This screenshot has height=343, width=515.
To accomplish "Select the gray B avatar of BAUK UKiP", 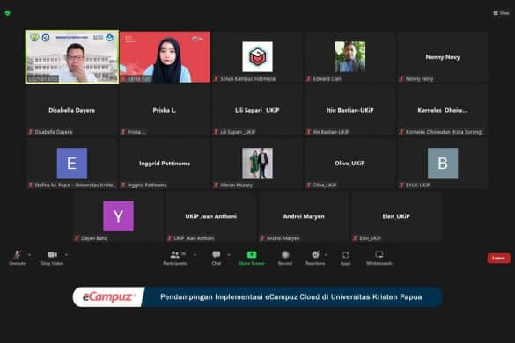I will 443,163.
